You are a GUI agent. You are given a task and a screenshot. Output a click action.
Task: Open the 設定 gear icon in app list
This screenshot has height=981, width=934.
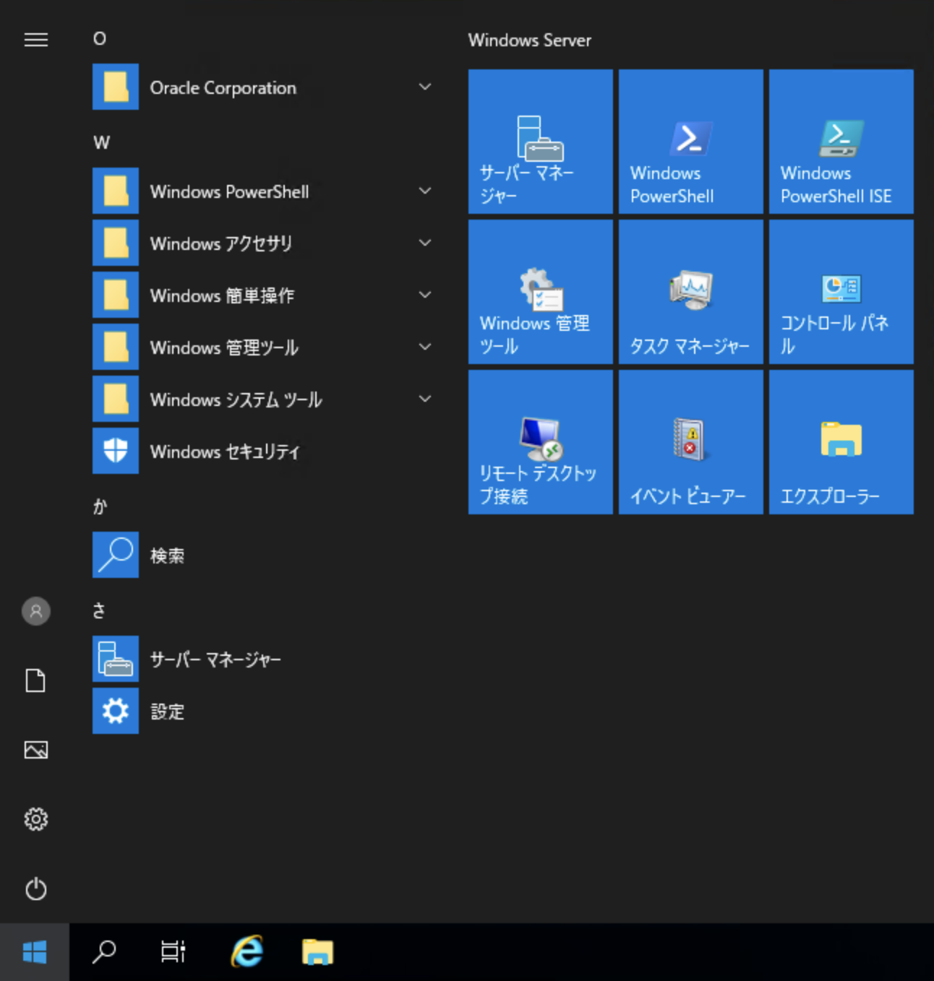[116, 711]
